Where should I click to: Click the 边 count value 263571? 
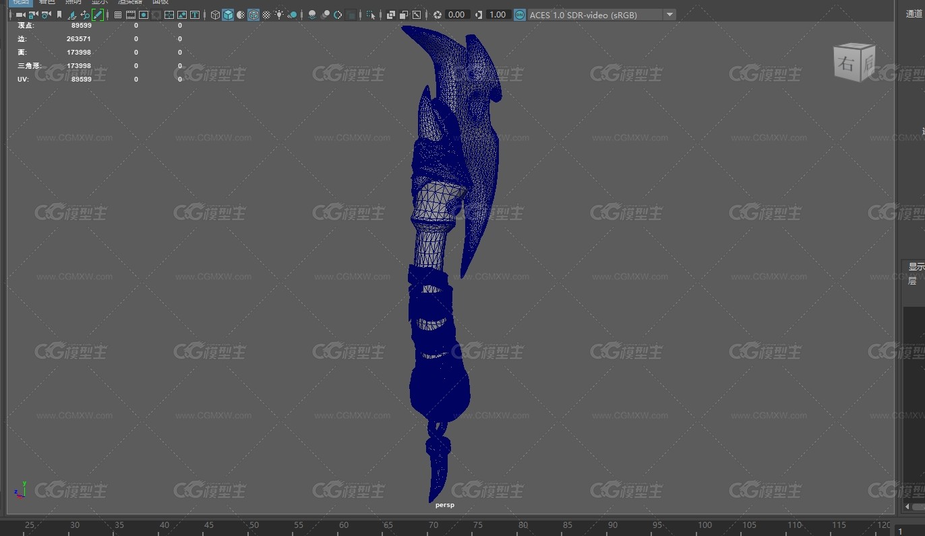[x=79, y=38]
